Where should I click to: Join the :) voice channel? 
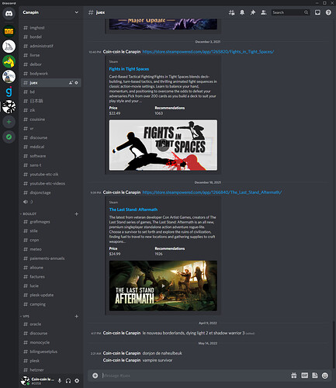50,202
